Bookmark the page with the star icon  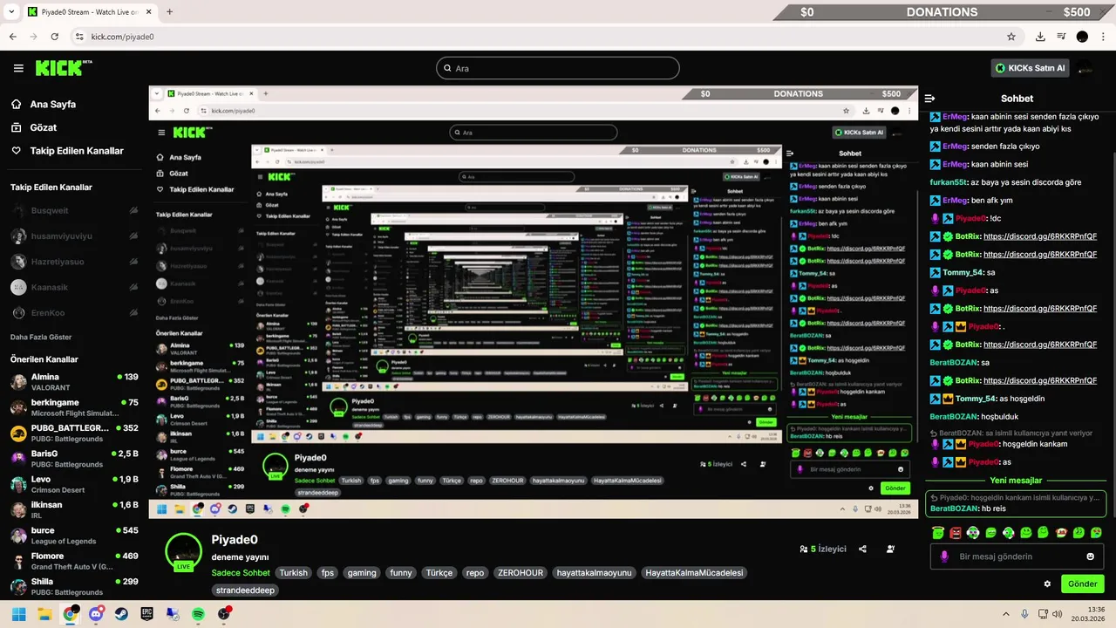coord(1011,37)
